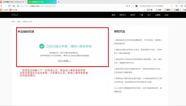Click risk item 3 about 查找手机、增值服务
Image resolution: width=186 pixels, height=106 pixels.
(138, 61)
